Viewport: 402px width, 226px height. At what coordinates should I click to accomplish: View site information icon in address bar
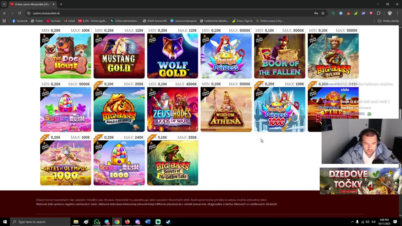point(29,13)
